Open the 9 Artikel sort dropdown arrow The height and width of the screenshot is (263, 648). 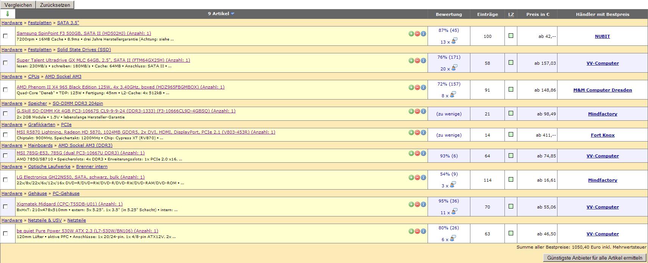pyautogui.click(x=233, y=14)
